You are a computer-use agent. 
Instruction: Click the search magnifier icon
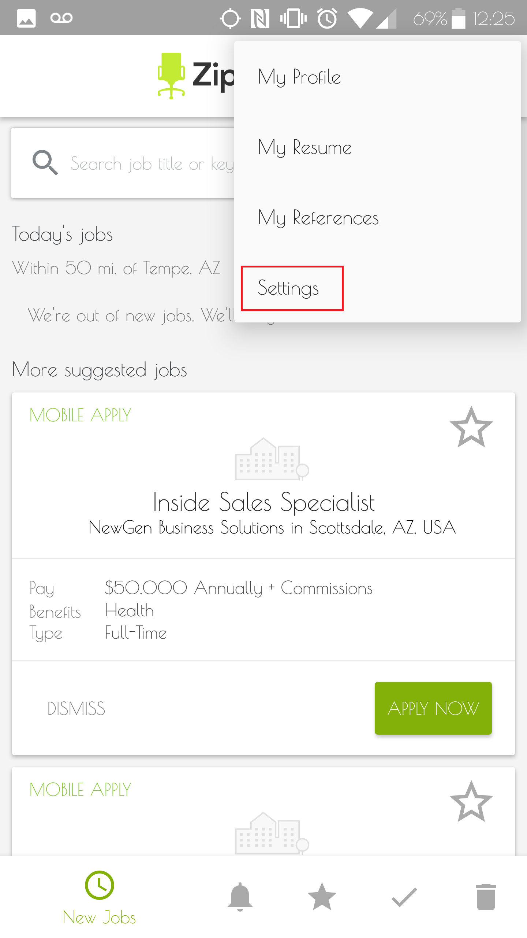click(45, 163)
